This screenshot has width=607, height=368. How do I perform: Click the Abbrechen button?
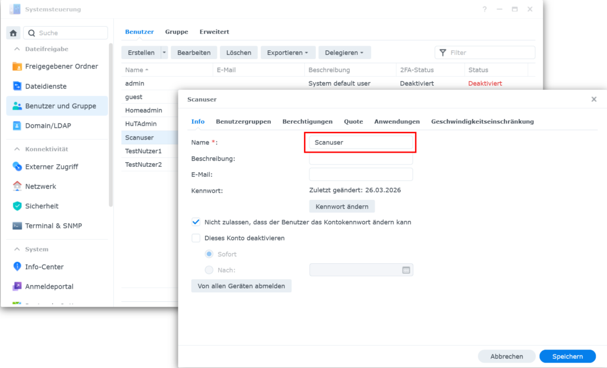tap(507, 356)
